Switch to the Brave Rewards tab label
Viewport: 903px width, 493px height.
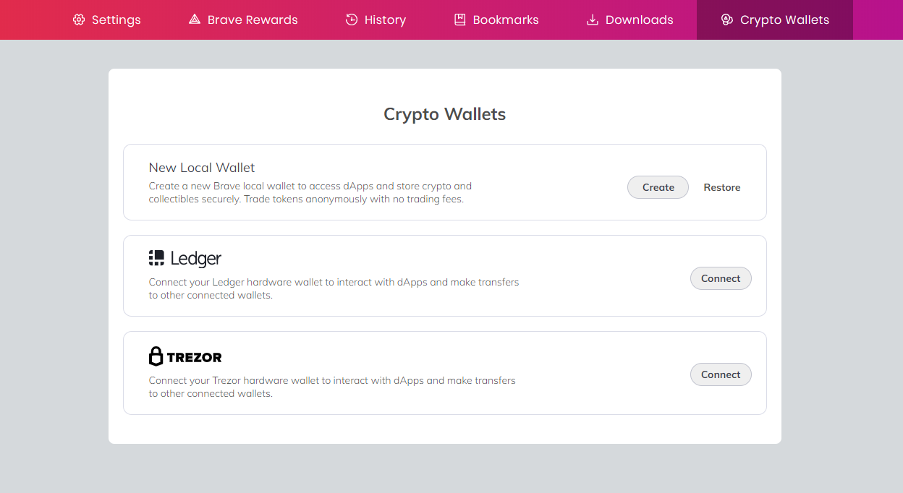(x=253, y=20)
